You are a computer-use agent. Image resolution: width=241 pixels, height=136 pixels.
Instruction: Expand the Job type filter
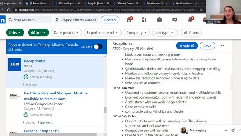pyautogui.click(x=164, y=33)
